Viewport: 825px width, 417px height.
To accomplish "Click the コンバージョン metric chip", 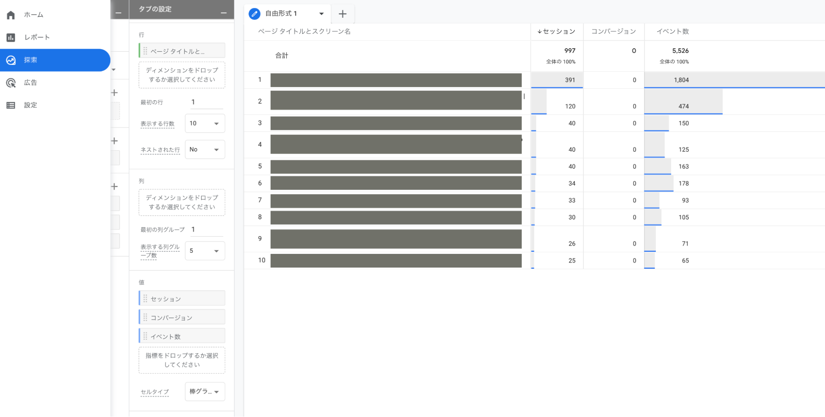I will pos(182,317).
